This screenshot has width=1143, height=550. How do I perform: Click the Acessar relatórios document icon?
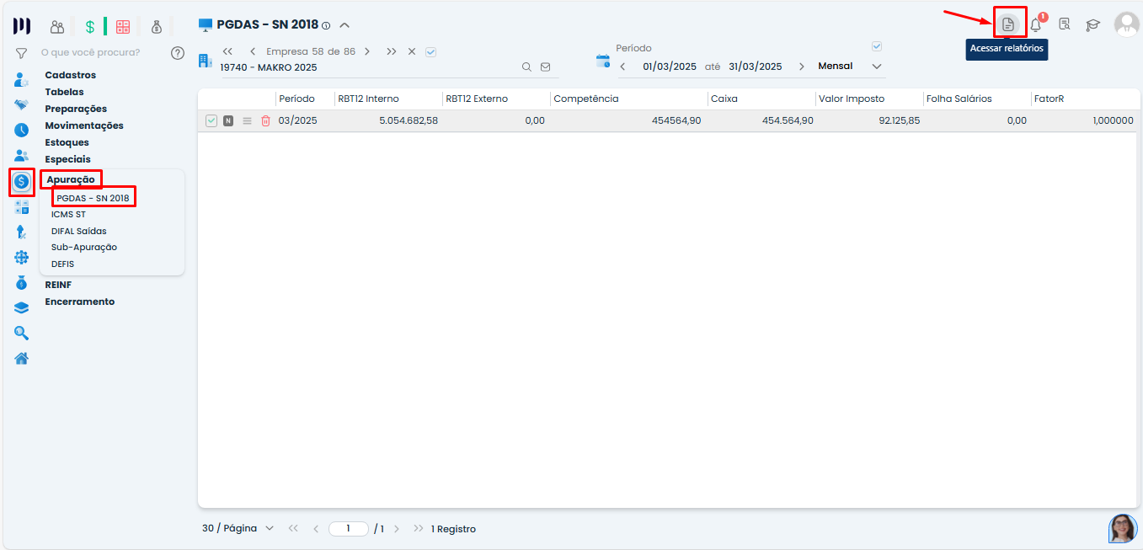(x=1008, y=24)
